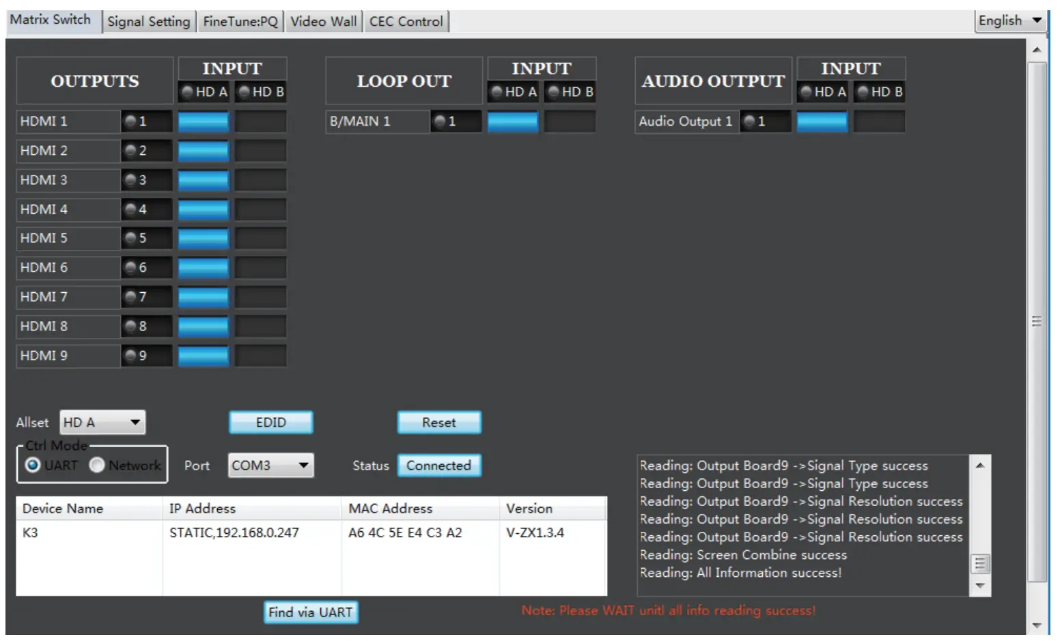1062x641 pixels.
Task: Click the log panel scrollbar down arrow
Action: point(979,586)
